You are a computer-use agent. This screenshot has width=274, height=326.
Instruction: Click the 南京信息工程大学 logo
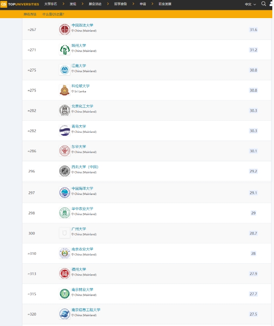(x=65, y=314)
